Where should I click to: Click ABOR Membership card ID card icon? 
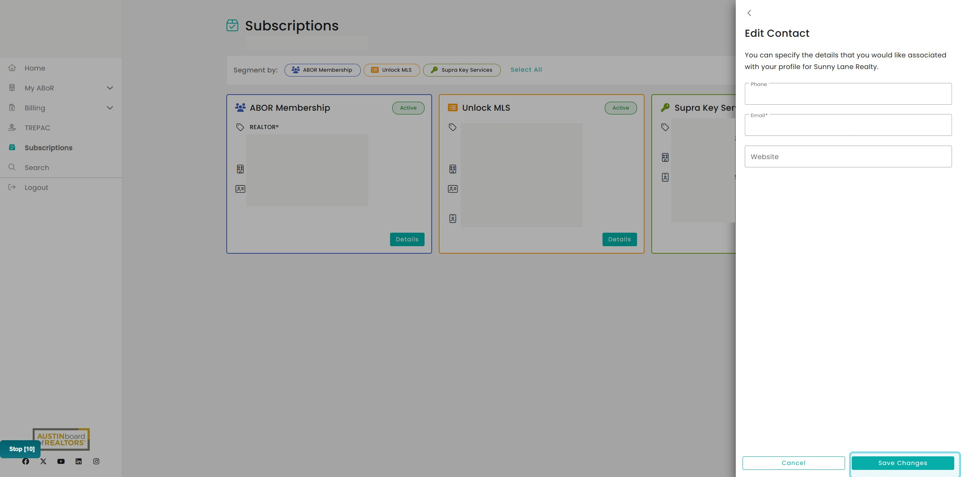(x=240, y=189)
